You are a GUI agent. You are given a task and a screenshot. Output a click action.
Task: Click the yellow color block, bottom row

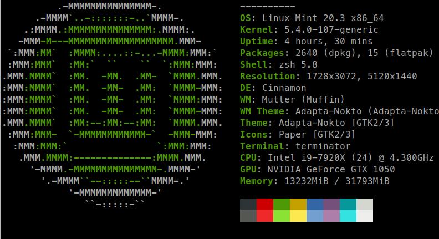[x=298, y=216]
